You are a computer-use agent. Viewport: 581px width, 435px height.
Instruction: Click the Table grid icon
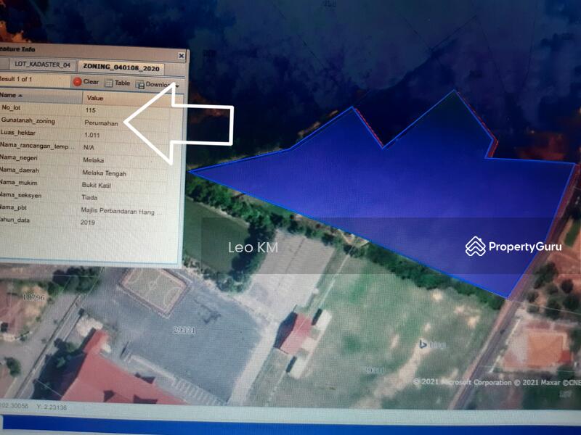(x=108, y=83)
